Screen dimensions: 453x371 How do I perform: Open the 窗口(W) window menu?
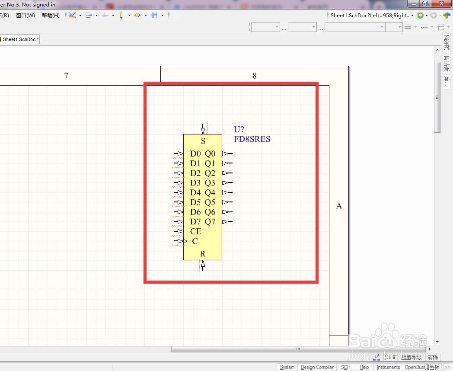pyautogui.click(x=26, y=15)
